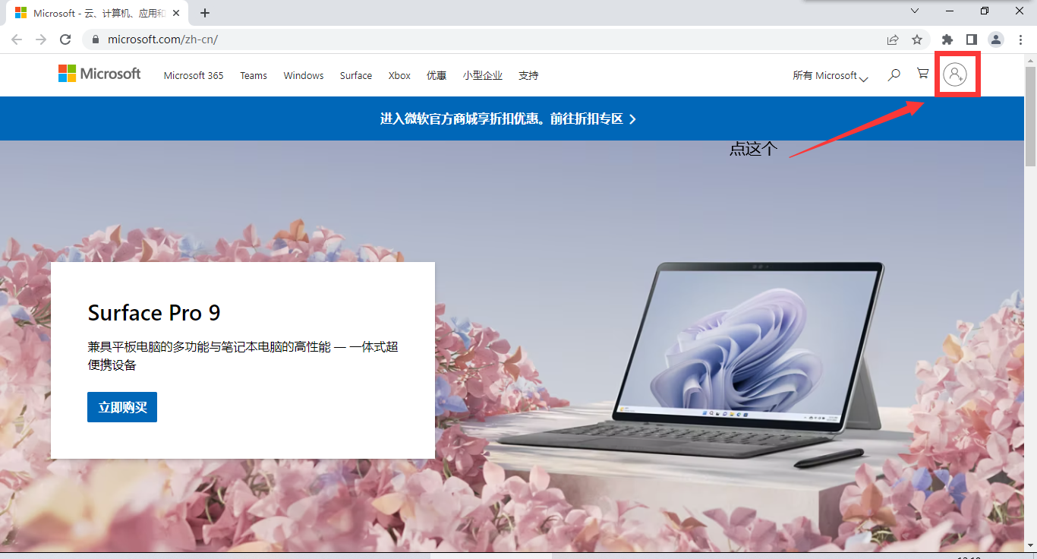Viewport: 1037px width, 559px height.
Task: Click the 立即购买 button
Action: point(122,407)
